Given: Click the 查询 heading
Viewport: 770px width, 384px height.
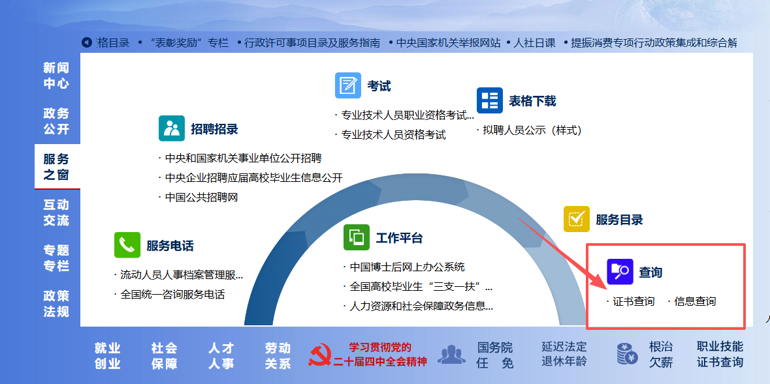Looking at the screenshot, I should [x=650, y=272].
